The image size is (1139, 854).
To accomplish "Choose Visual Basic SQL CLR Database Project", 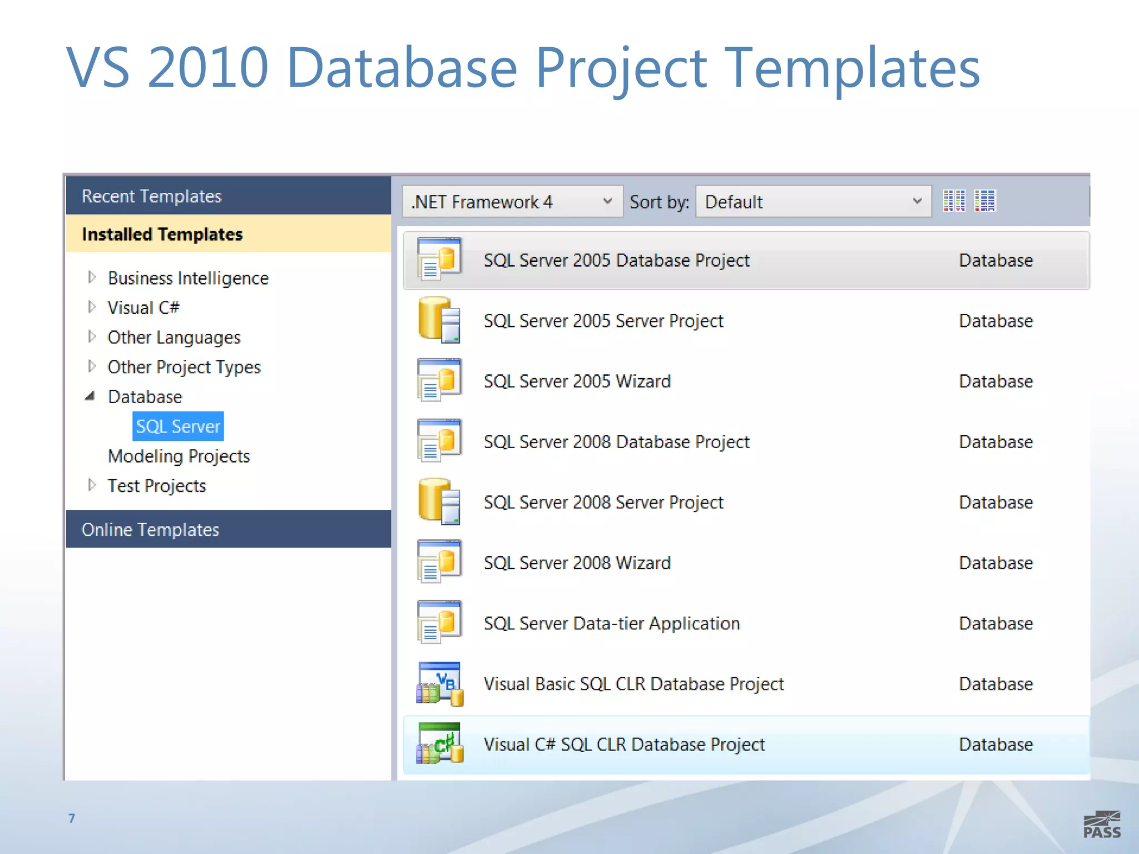I will (746, 684).
